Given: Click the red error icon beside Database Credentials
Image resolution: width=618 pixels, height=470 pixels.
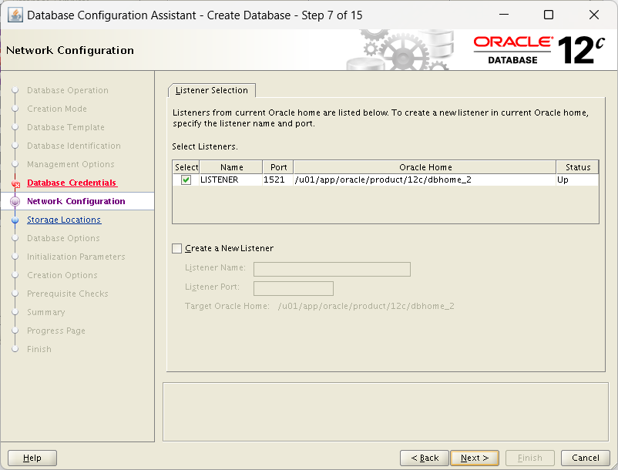Looking at the screenshot, I should pyautogui.click(x=15, y=183).
